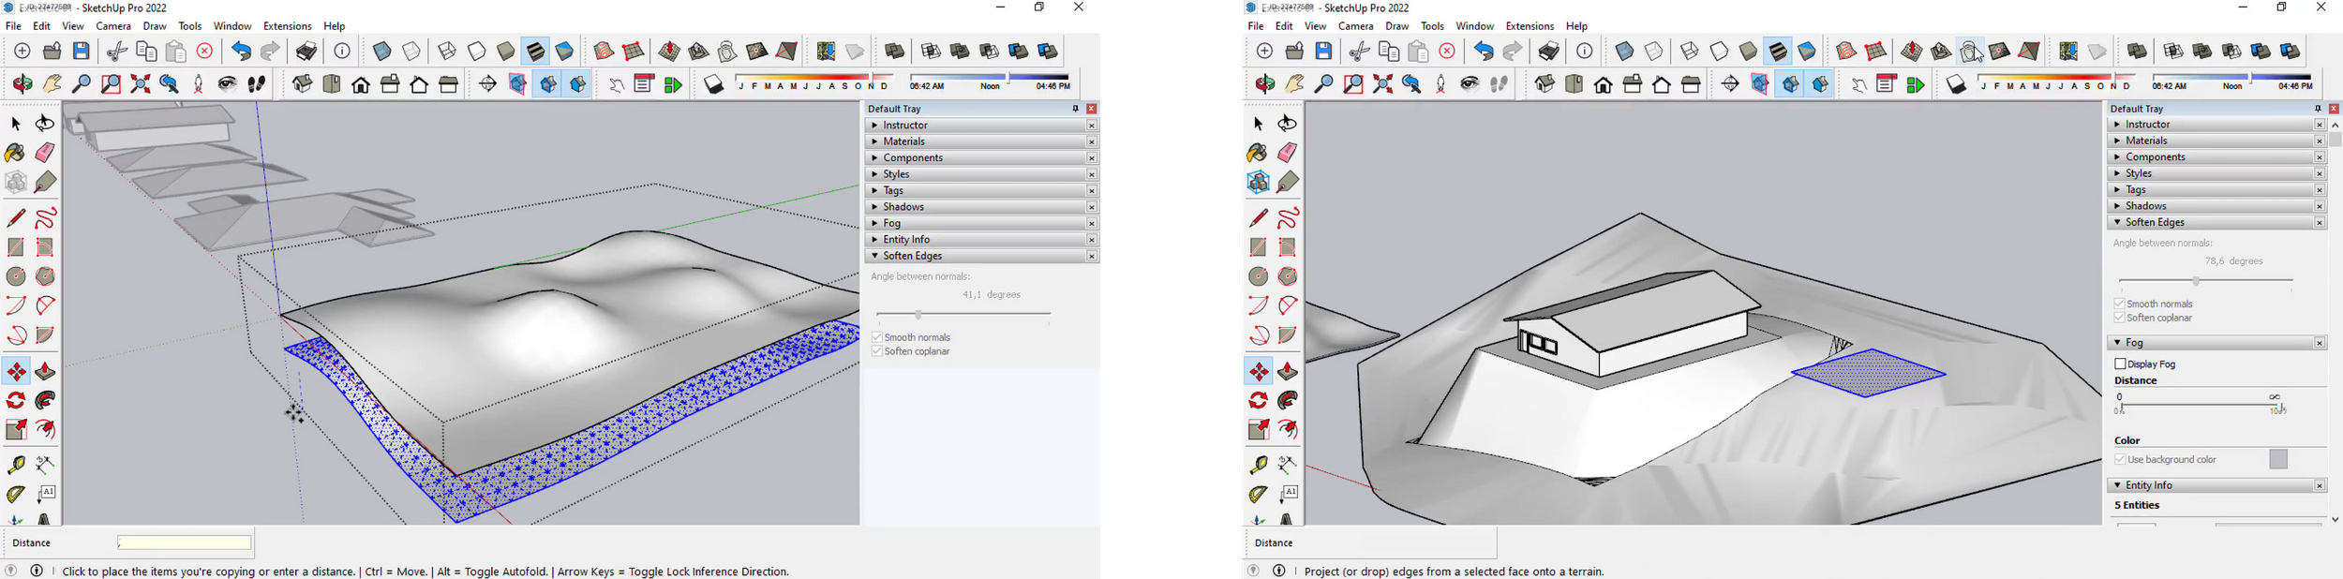Select the Eraser tool in the left window

(45, 153)
